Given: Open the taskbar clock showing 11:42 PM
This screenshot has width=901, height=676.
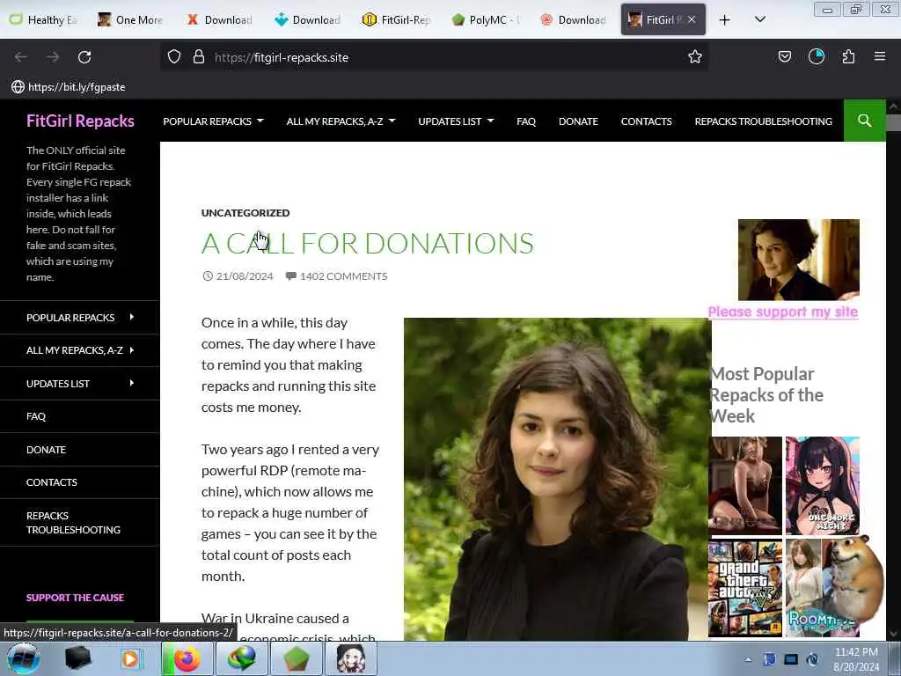Looking at the screenshot, I should pos(855,659).
